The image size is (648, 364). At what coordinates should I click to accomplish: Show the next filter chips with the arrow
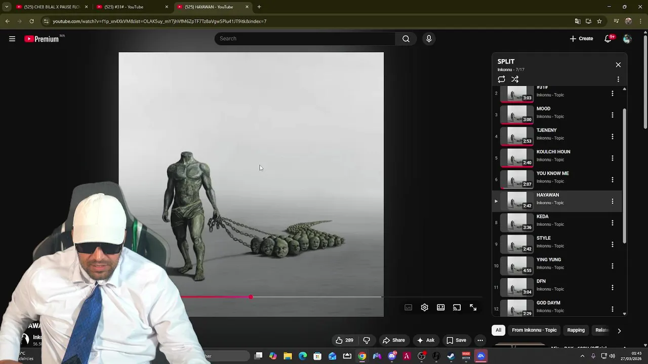619,331
